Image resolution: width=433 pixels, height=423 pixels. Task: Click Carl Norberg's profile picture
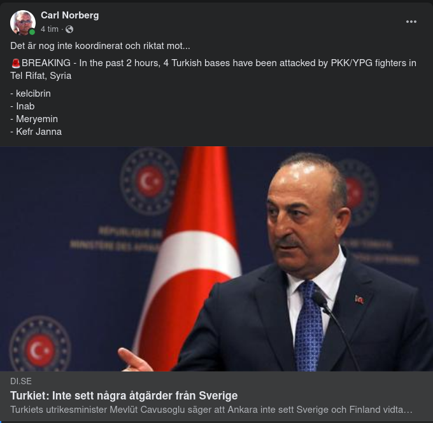coord(22,22)
